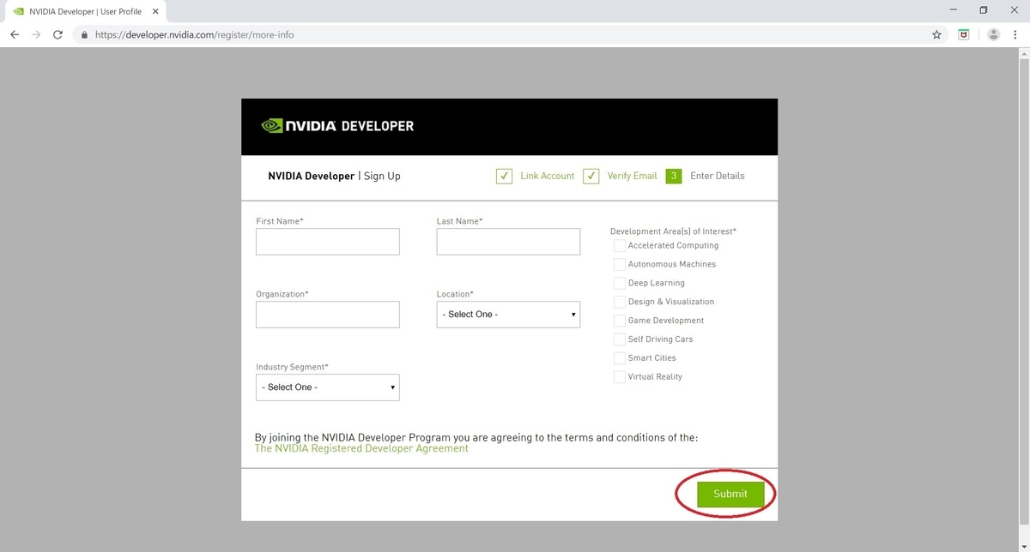Select the NVIDIA Developer User Profile tab

[85, 11]
